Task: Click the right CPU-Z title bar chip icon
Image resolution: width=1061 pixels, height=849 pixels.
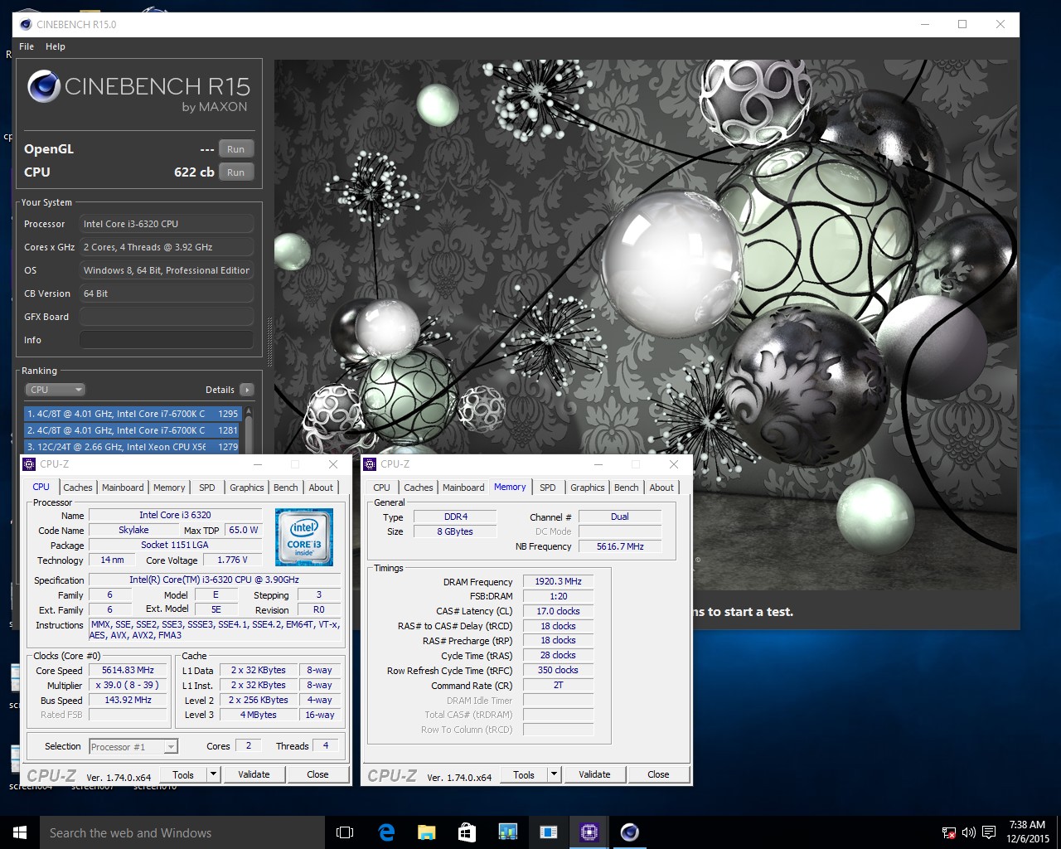Action: (370, 464)
